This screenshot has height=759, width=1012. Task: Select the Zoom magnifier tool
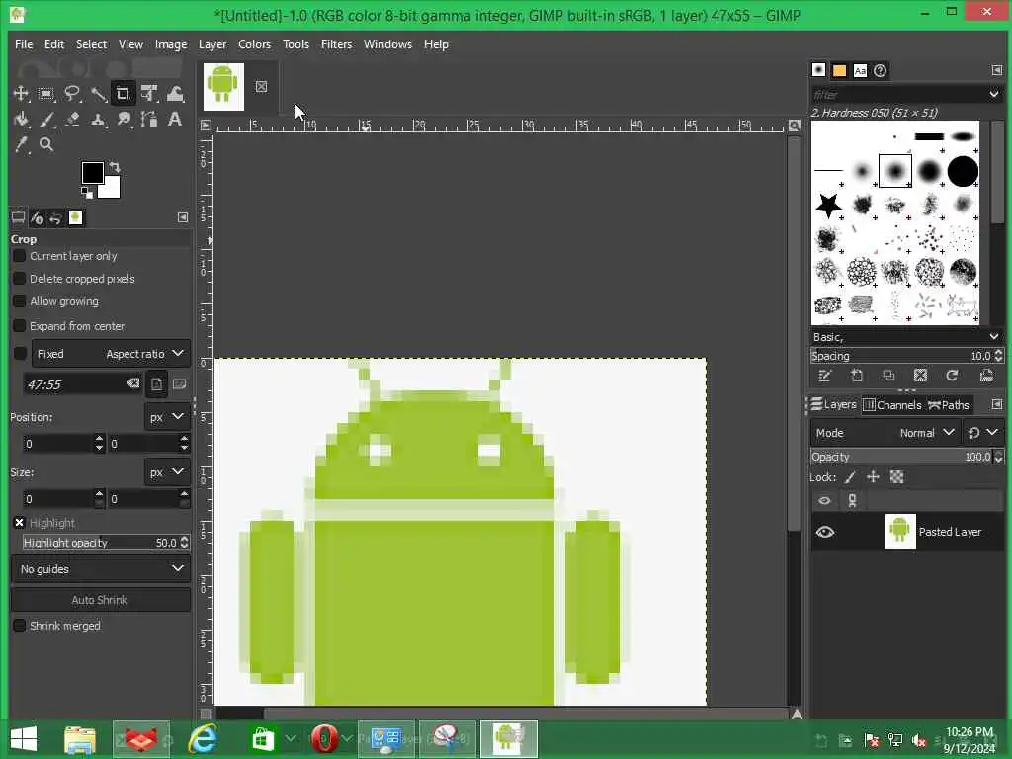click(x=46, y=144)
